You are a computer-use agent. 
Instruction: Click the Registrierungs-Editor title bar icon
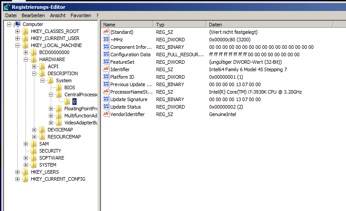7,7
